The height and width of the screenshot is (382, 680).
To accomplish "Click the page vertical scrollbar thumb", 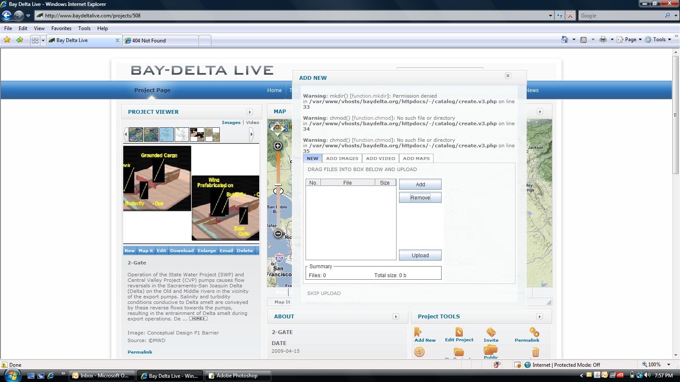I will pos(676,115).
